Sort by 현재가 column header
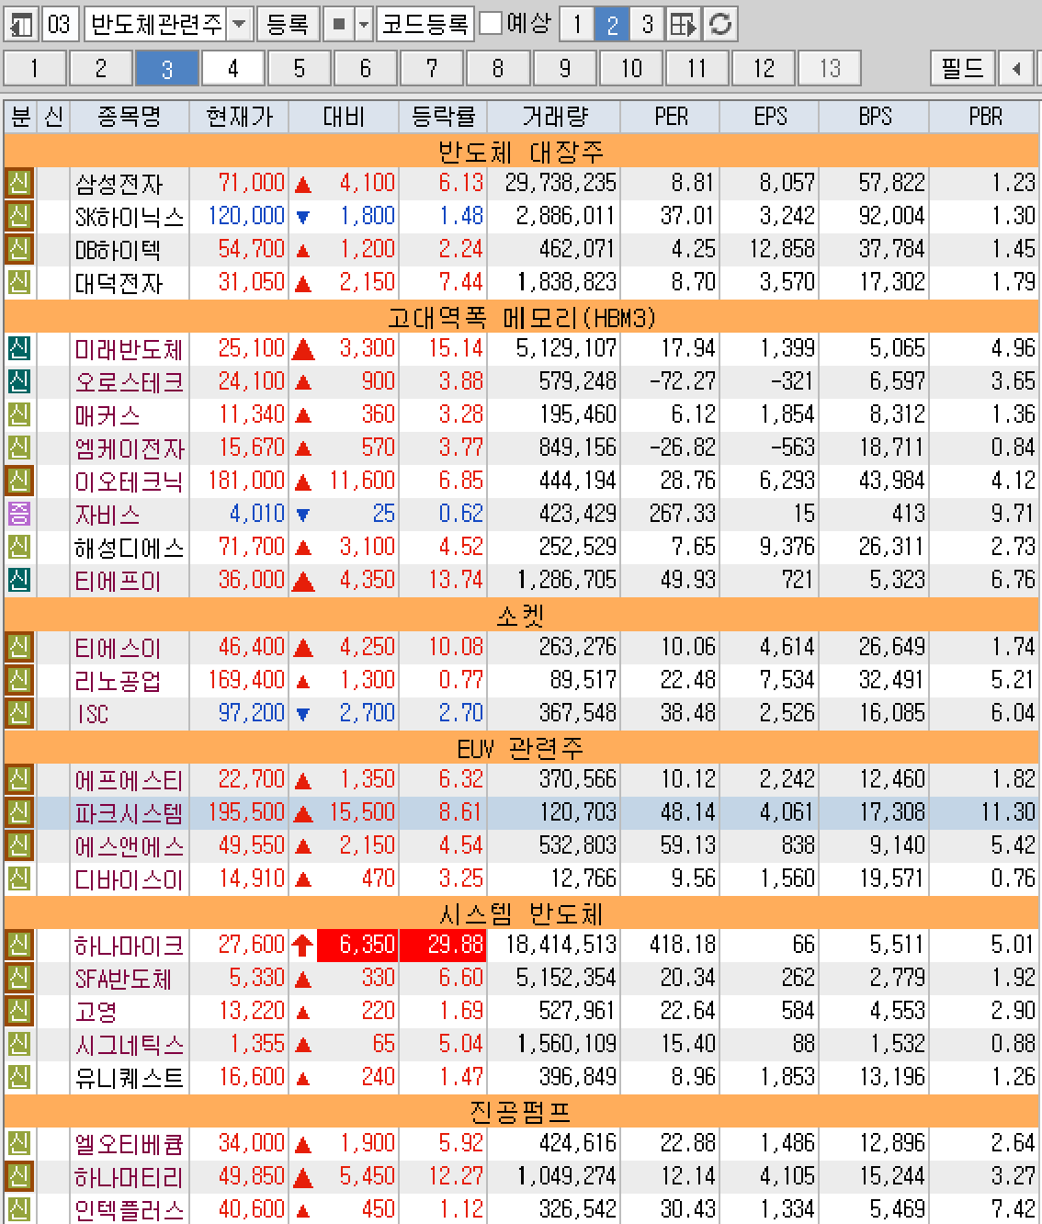 click(239, 117)
